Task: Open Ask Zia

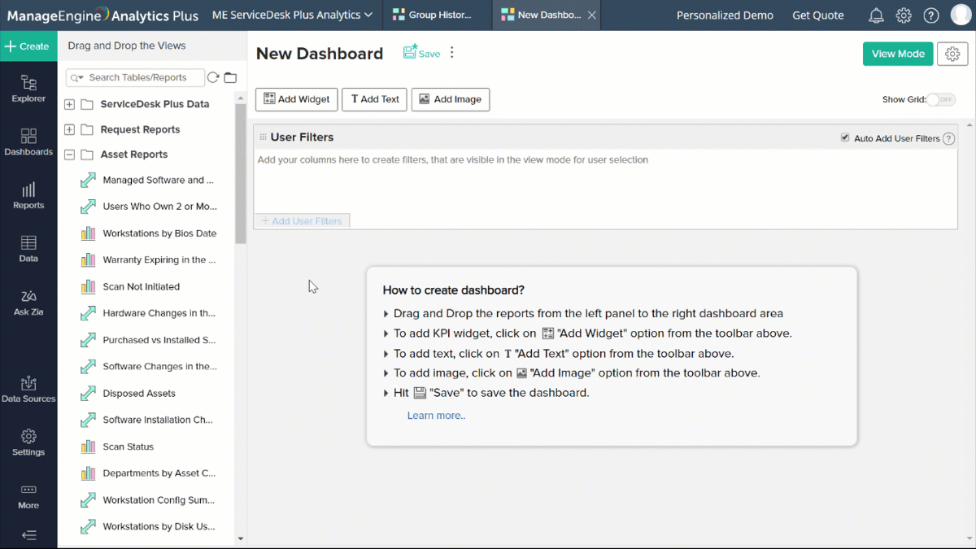Action: pos(28,301)
